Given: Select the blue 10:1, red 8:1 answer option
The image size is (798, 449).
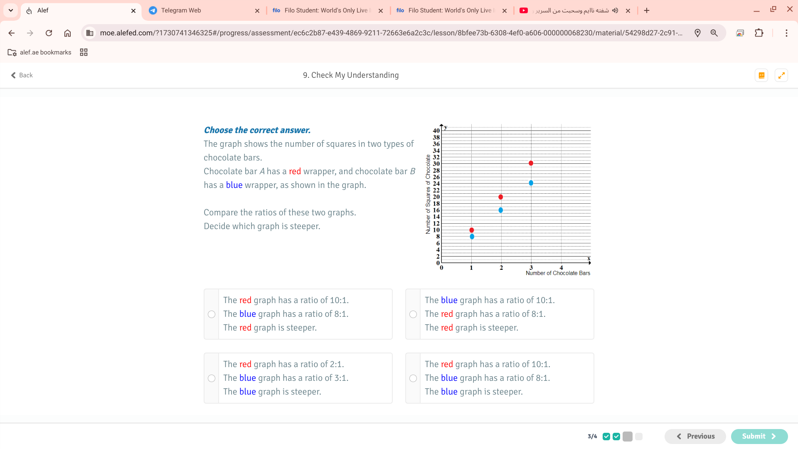Looking at the screenshot, I should pyautogui.click(x=413, y=314).
